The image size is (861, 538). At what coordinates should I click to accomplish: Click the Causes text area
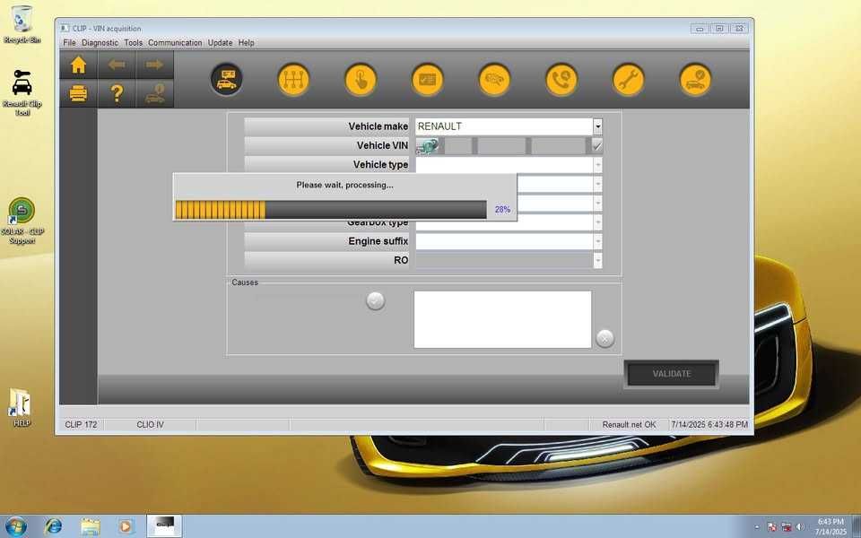pyautogui.click(x=502, y=319)
